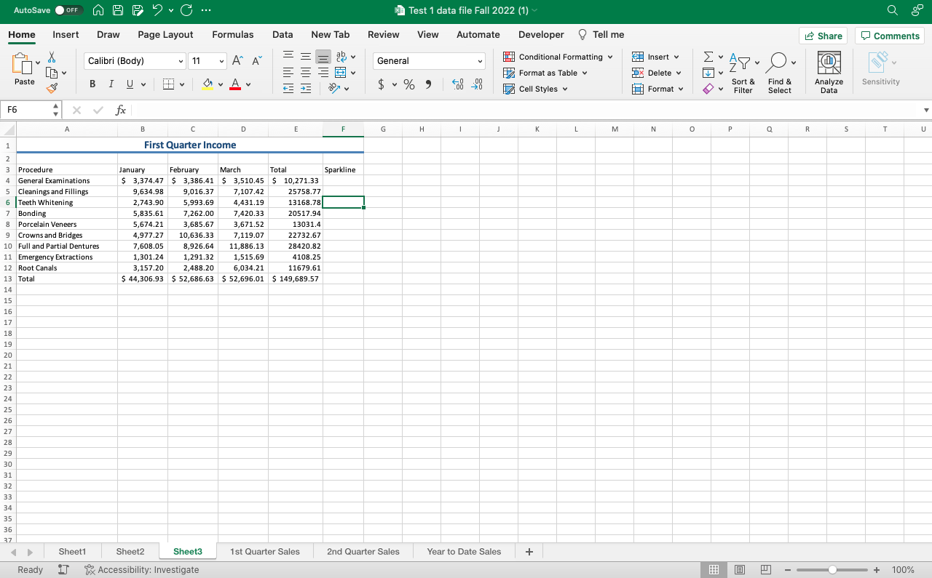This screenshot has width=932, height=578.
Task: Apply Comma Style format
Action: [x=428, y=85]
